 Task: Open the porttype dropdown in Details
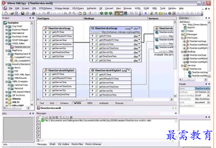pos(208,92)
